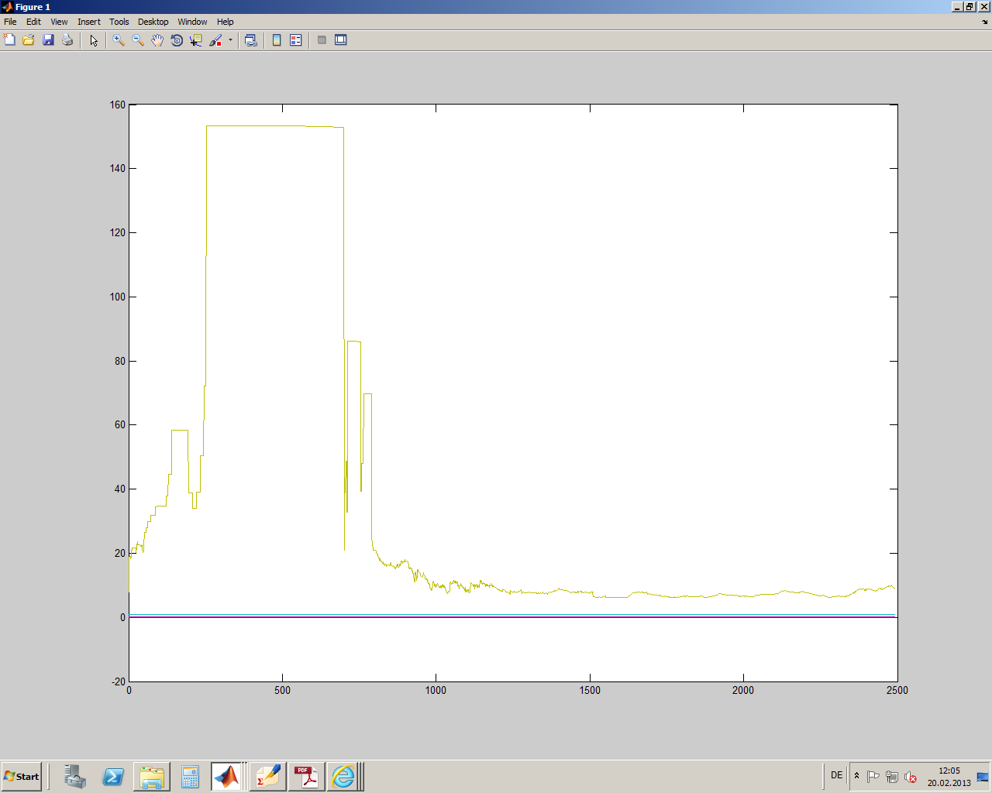992x793 pixels.
Task: Toggle the Insert Legend button
Action: 295,40
